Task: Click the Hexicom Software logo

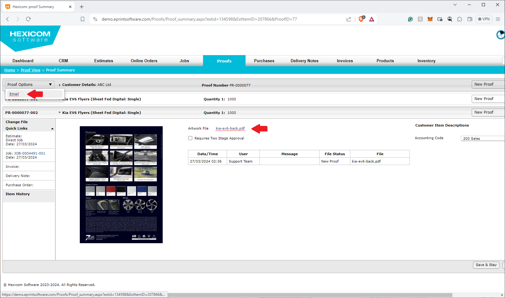Action: pos(30,38)
